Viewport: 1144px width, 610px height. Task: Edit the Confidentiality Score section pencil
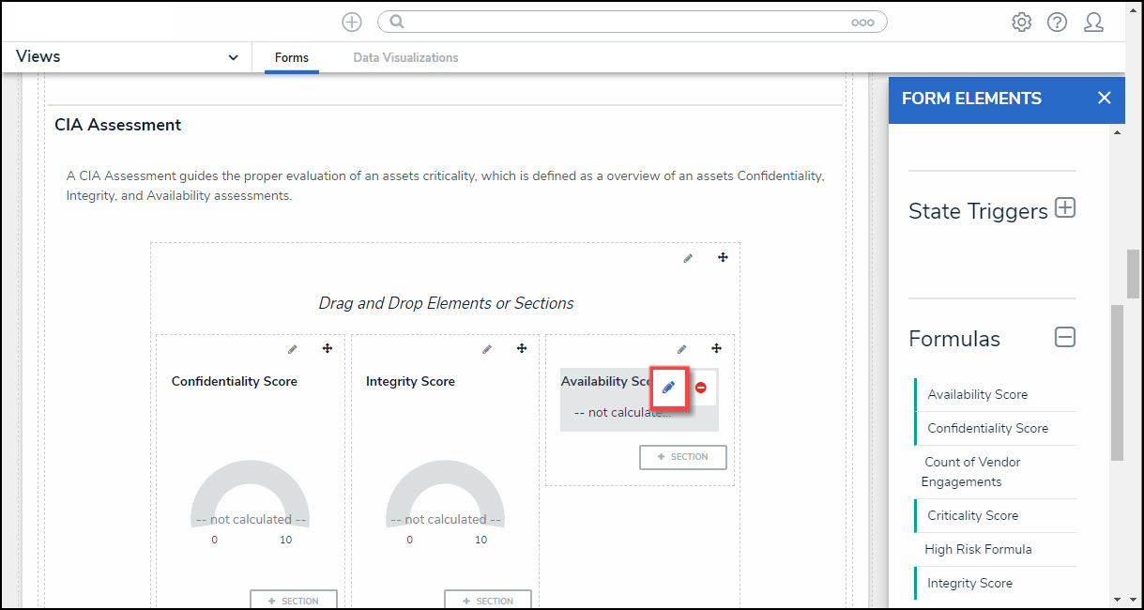293,349
